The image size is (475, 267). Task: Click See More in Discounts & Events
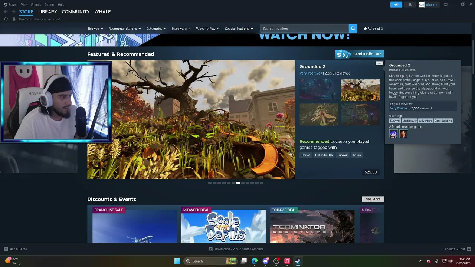373,199
